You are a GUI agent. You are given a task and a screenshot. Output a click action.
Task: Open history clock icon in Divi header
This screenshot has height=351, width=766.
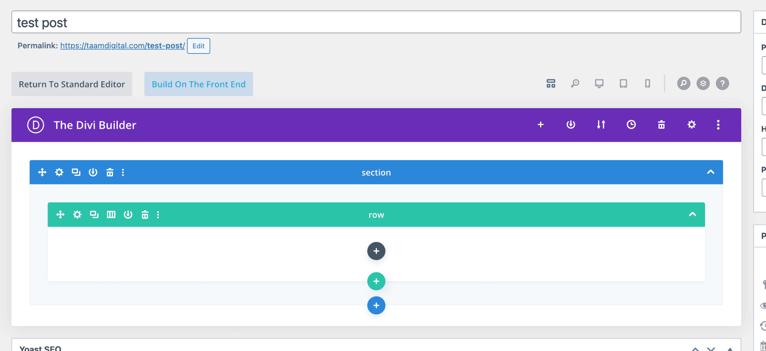click(631, 125)
